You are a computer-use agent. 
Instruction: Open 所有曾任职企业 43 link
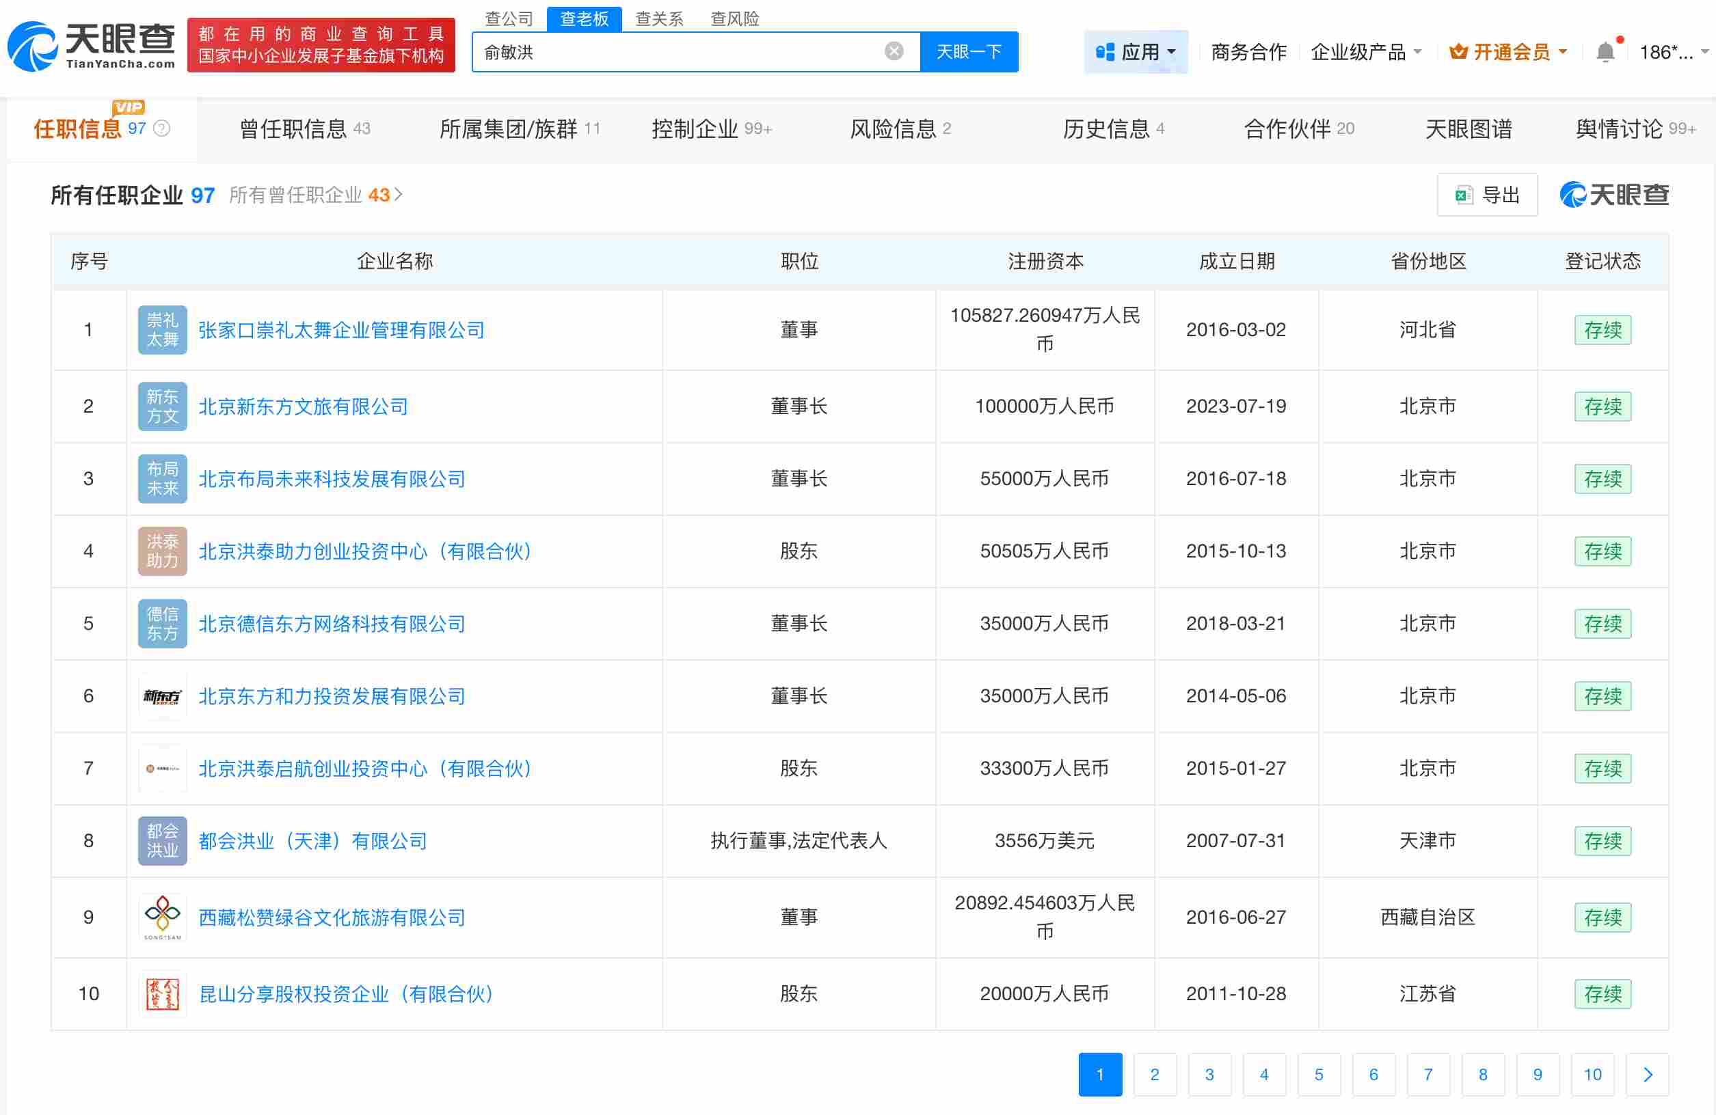(308, 195)
